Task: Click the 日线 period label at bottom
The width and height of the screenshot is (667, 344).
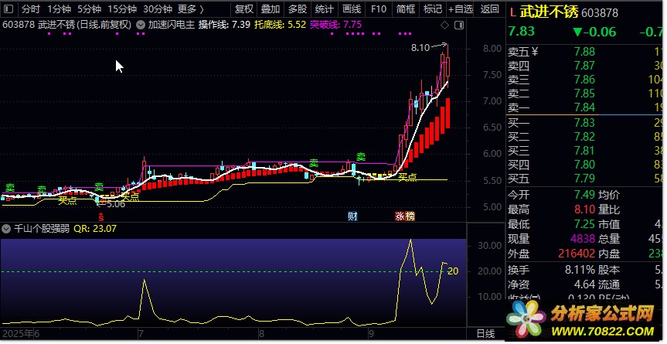Action: click(485, 334)
